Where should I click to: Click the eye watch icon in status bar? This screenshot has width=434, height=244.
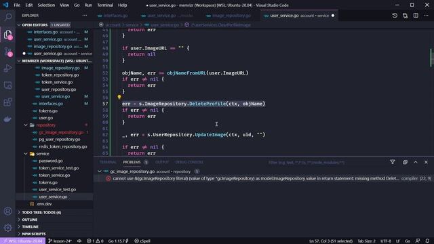[x=79, y=241]
